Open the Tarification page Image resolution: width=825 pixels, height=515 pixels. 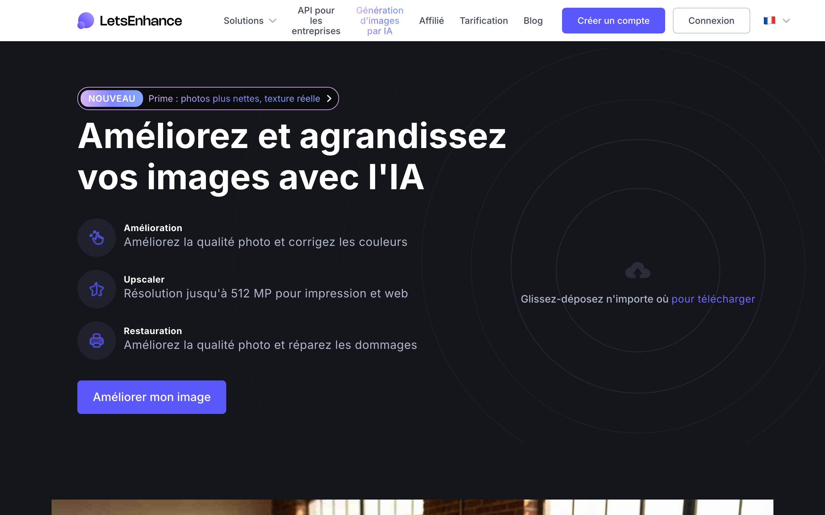pos(484,21)
